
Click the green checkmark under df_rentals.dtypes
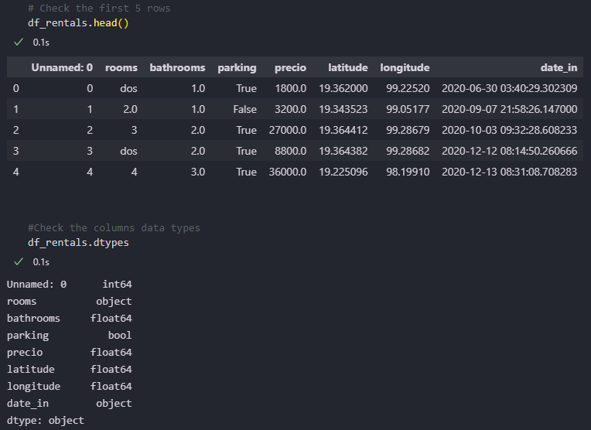[19, 262]
